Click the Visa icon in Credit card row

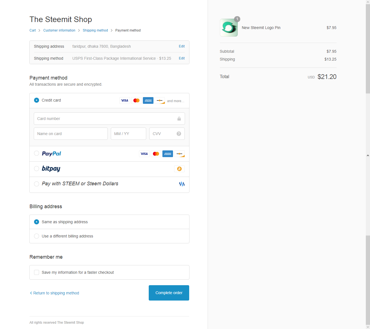click(125, 100)
